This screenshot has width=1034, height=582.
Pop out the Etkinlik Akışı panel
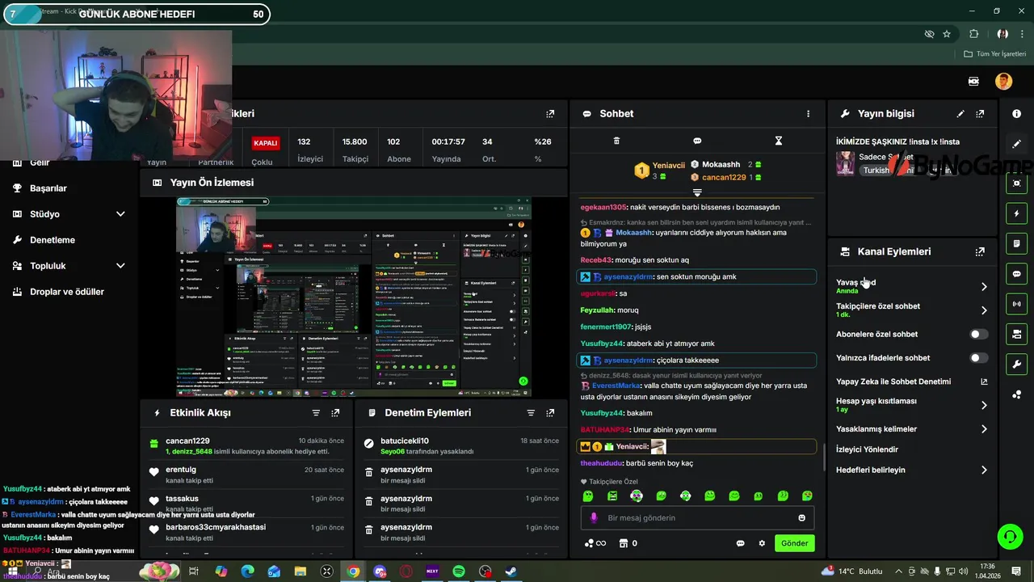(x=335, y=412)
